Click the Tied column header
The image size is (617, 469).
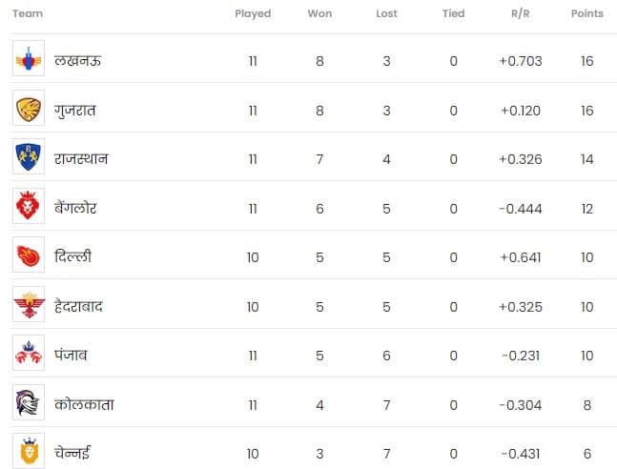[x=453, y=14]
